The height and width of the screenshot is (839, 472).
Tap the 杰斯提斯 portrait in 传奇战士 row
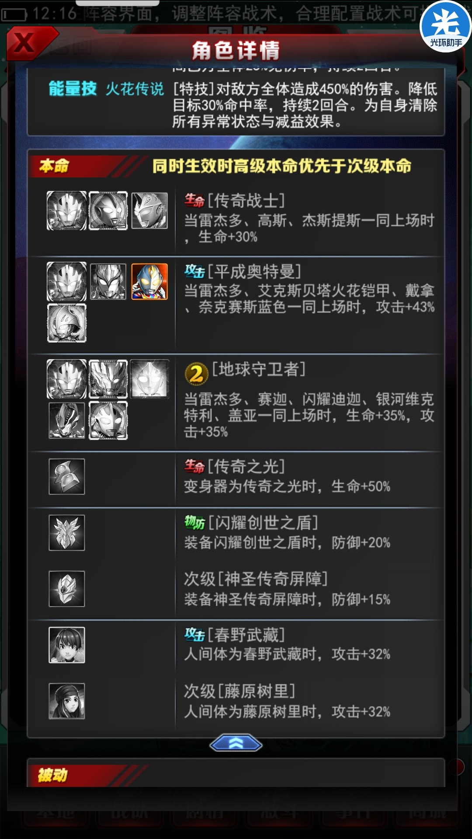149,211
